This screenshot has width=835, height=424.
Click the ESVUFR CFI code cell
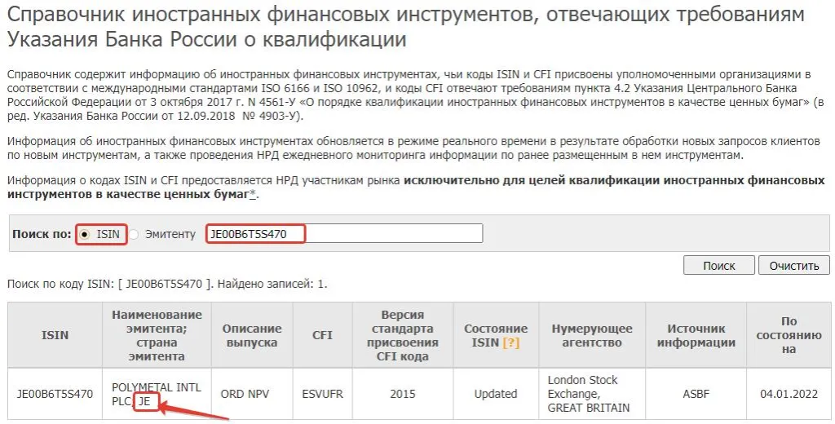point(323,394)
